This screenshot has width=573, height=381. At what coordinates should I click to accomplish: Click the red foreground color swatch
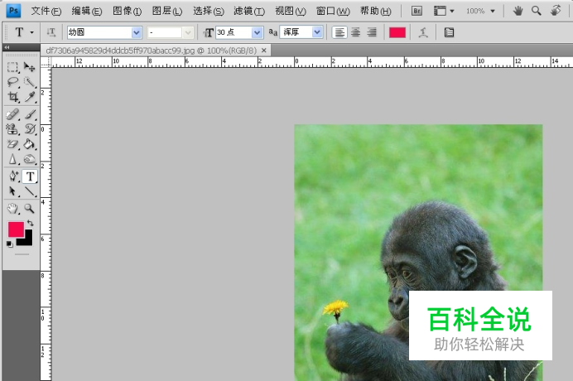click(16, 229)
